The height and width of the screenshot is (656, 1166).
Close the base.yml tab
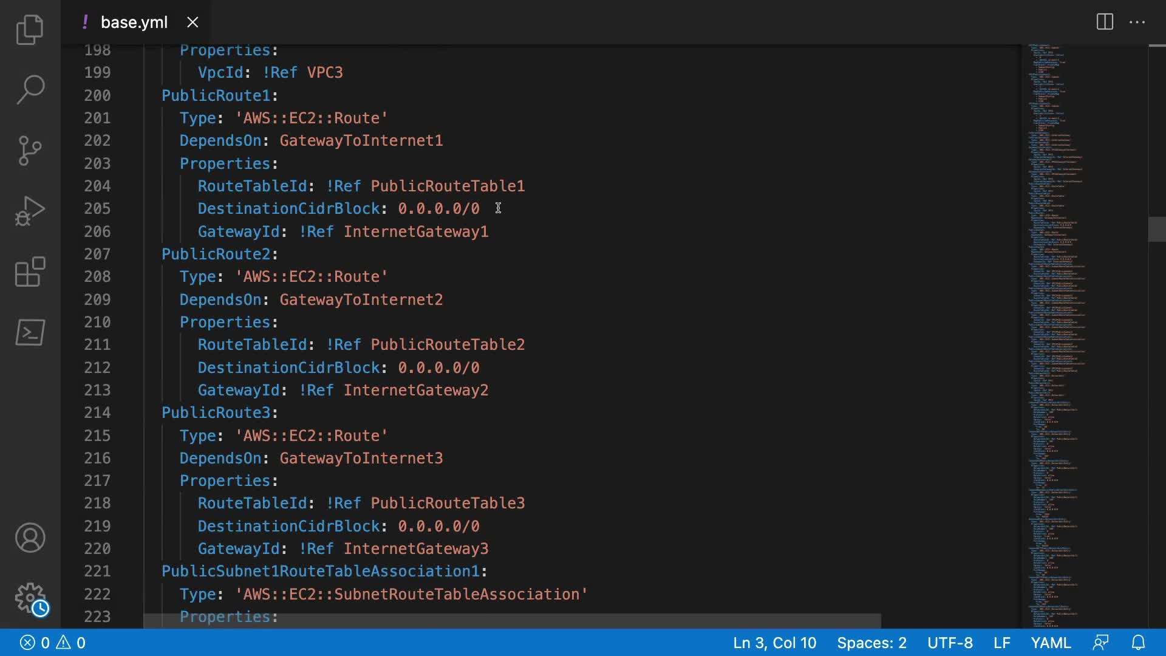(193, 22)
